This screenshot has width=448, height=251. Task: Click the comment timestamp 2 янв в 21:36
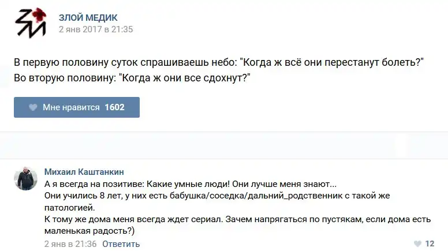(70, 244)
